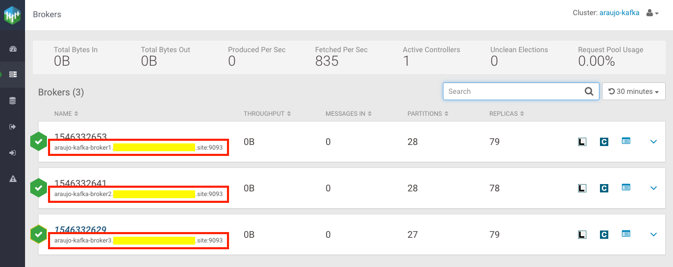
Task: Open the Topics page via database icon
Action: click(13, 101)
